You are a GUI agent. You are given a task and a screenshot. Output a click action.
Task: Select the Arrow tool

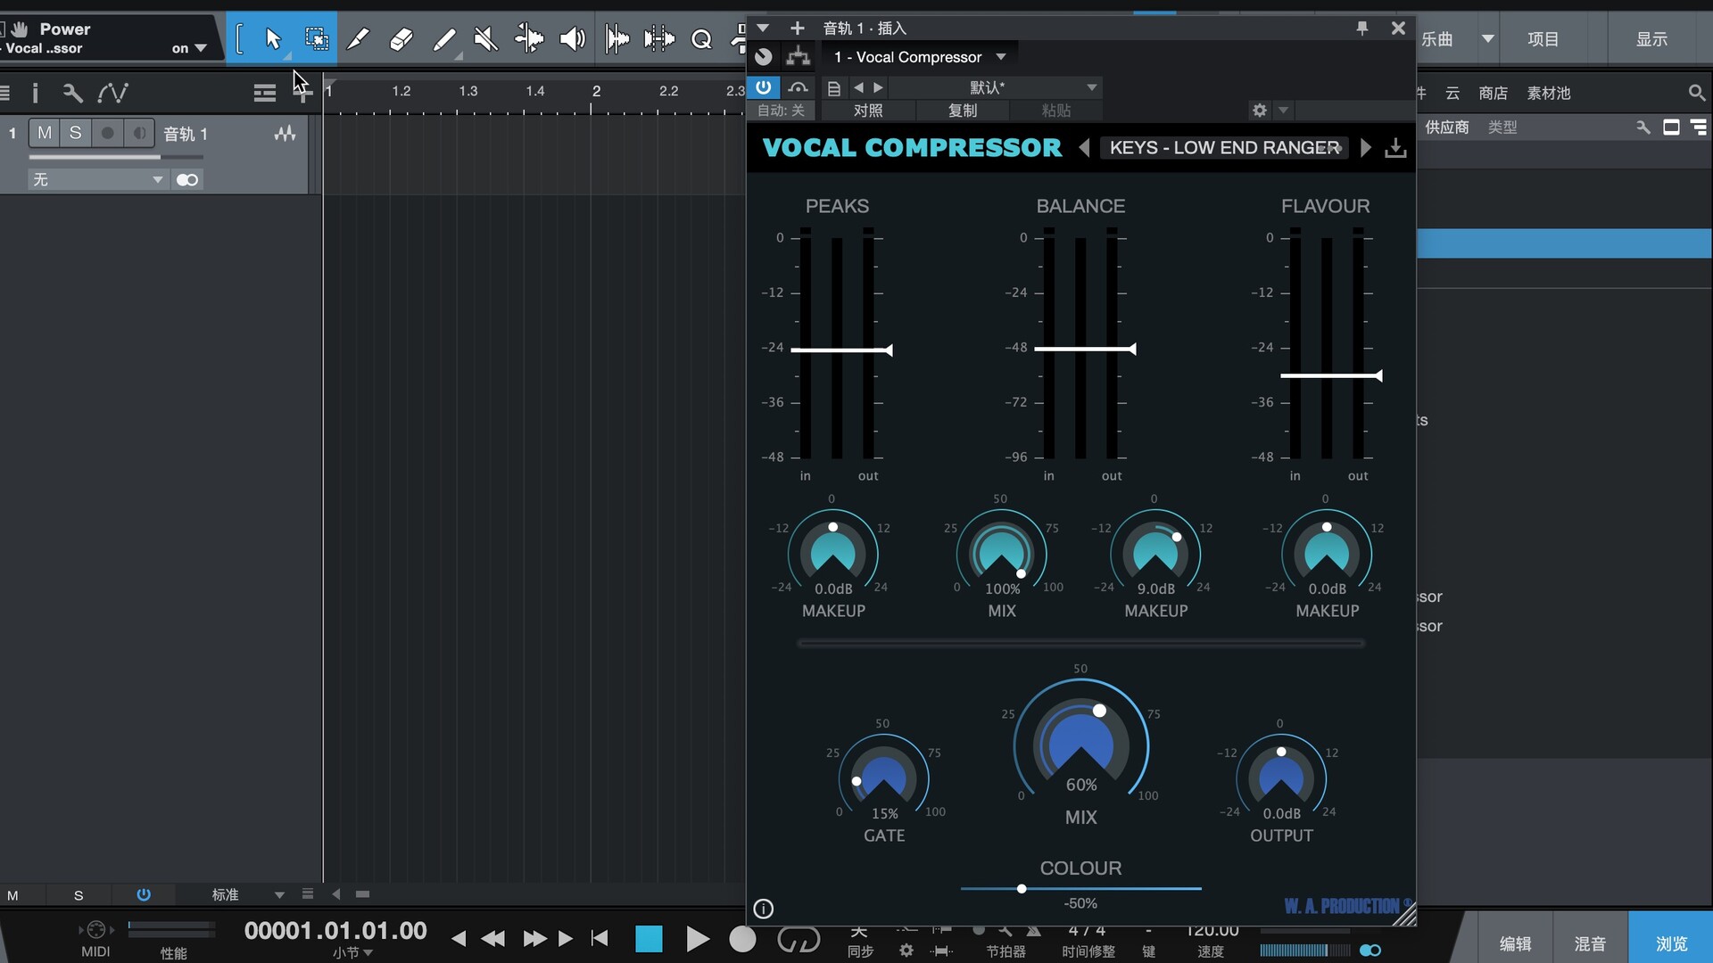pyautogui.click(x=273, y=39)
